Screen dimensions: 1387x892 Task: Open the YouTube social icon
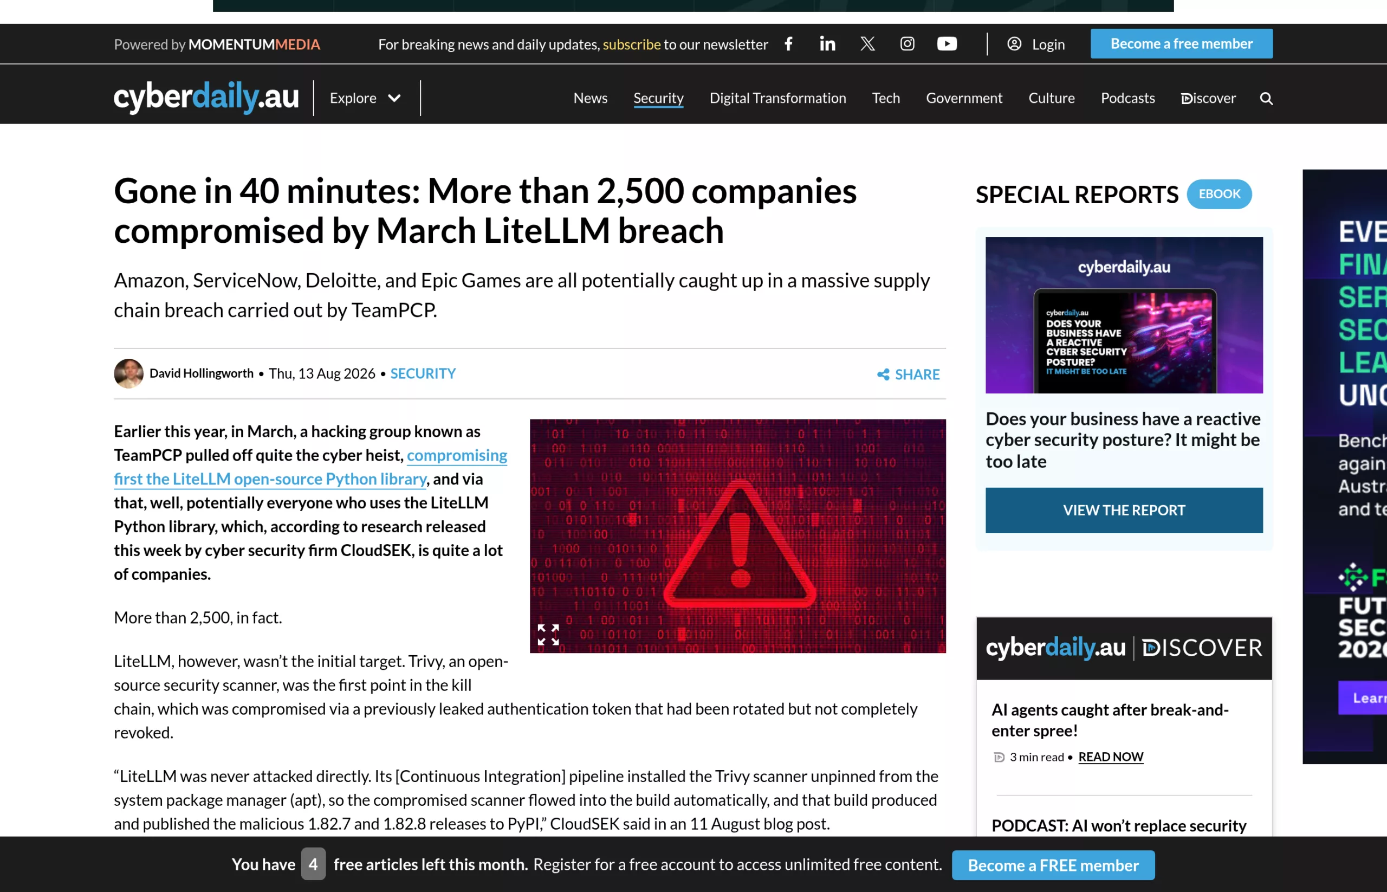[x=947, y=44]
